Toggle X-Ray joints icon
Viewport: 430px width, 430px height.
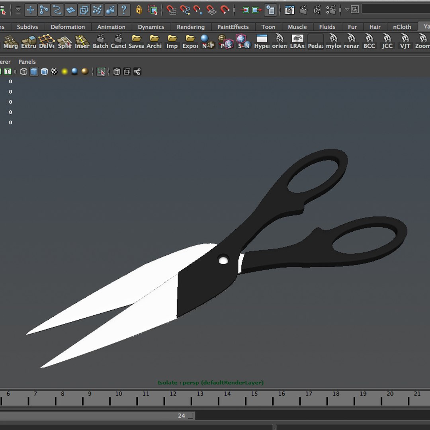(x=137, y=72)
